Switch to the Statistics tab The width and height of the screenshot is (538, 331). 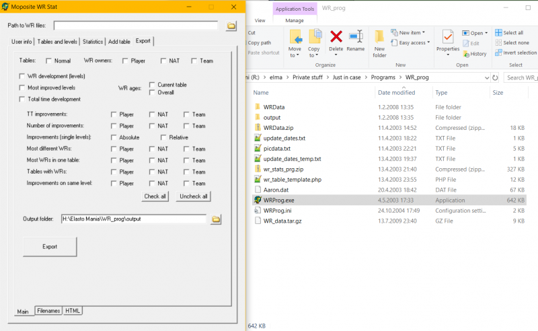point(93,42)
